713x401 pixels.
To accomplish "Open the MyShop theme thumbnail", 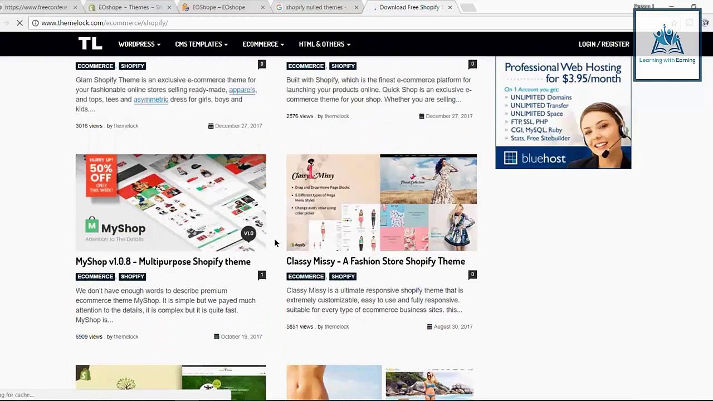I will point(171,203).
